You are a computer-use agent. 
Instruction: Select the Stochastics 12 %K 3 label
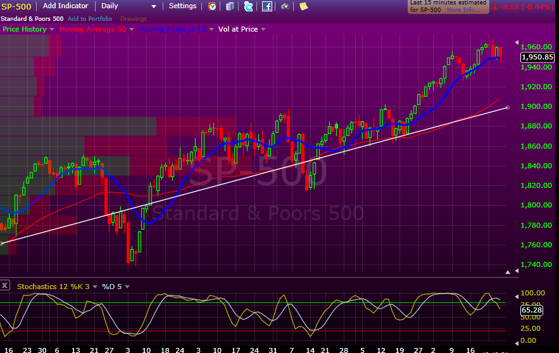[53, 287]
